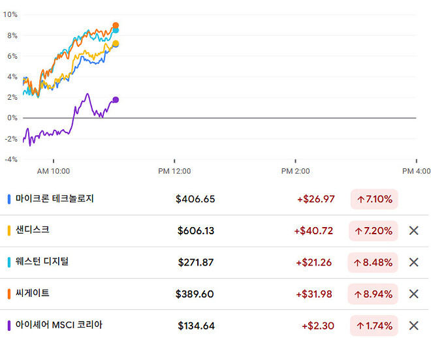The image size is (431, 338).
Task: Click the cyan 웨스턴 디지털 color marker
Action: point(9,262)
